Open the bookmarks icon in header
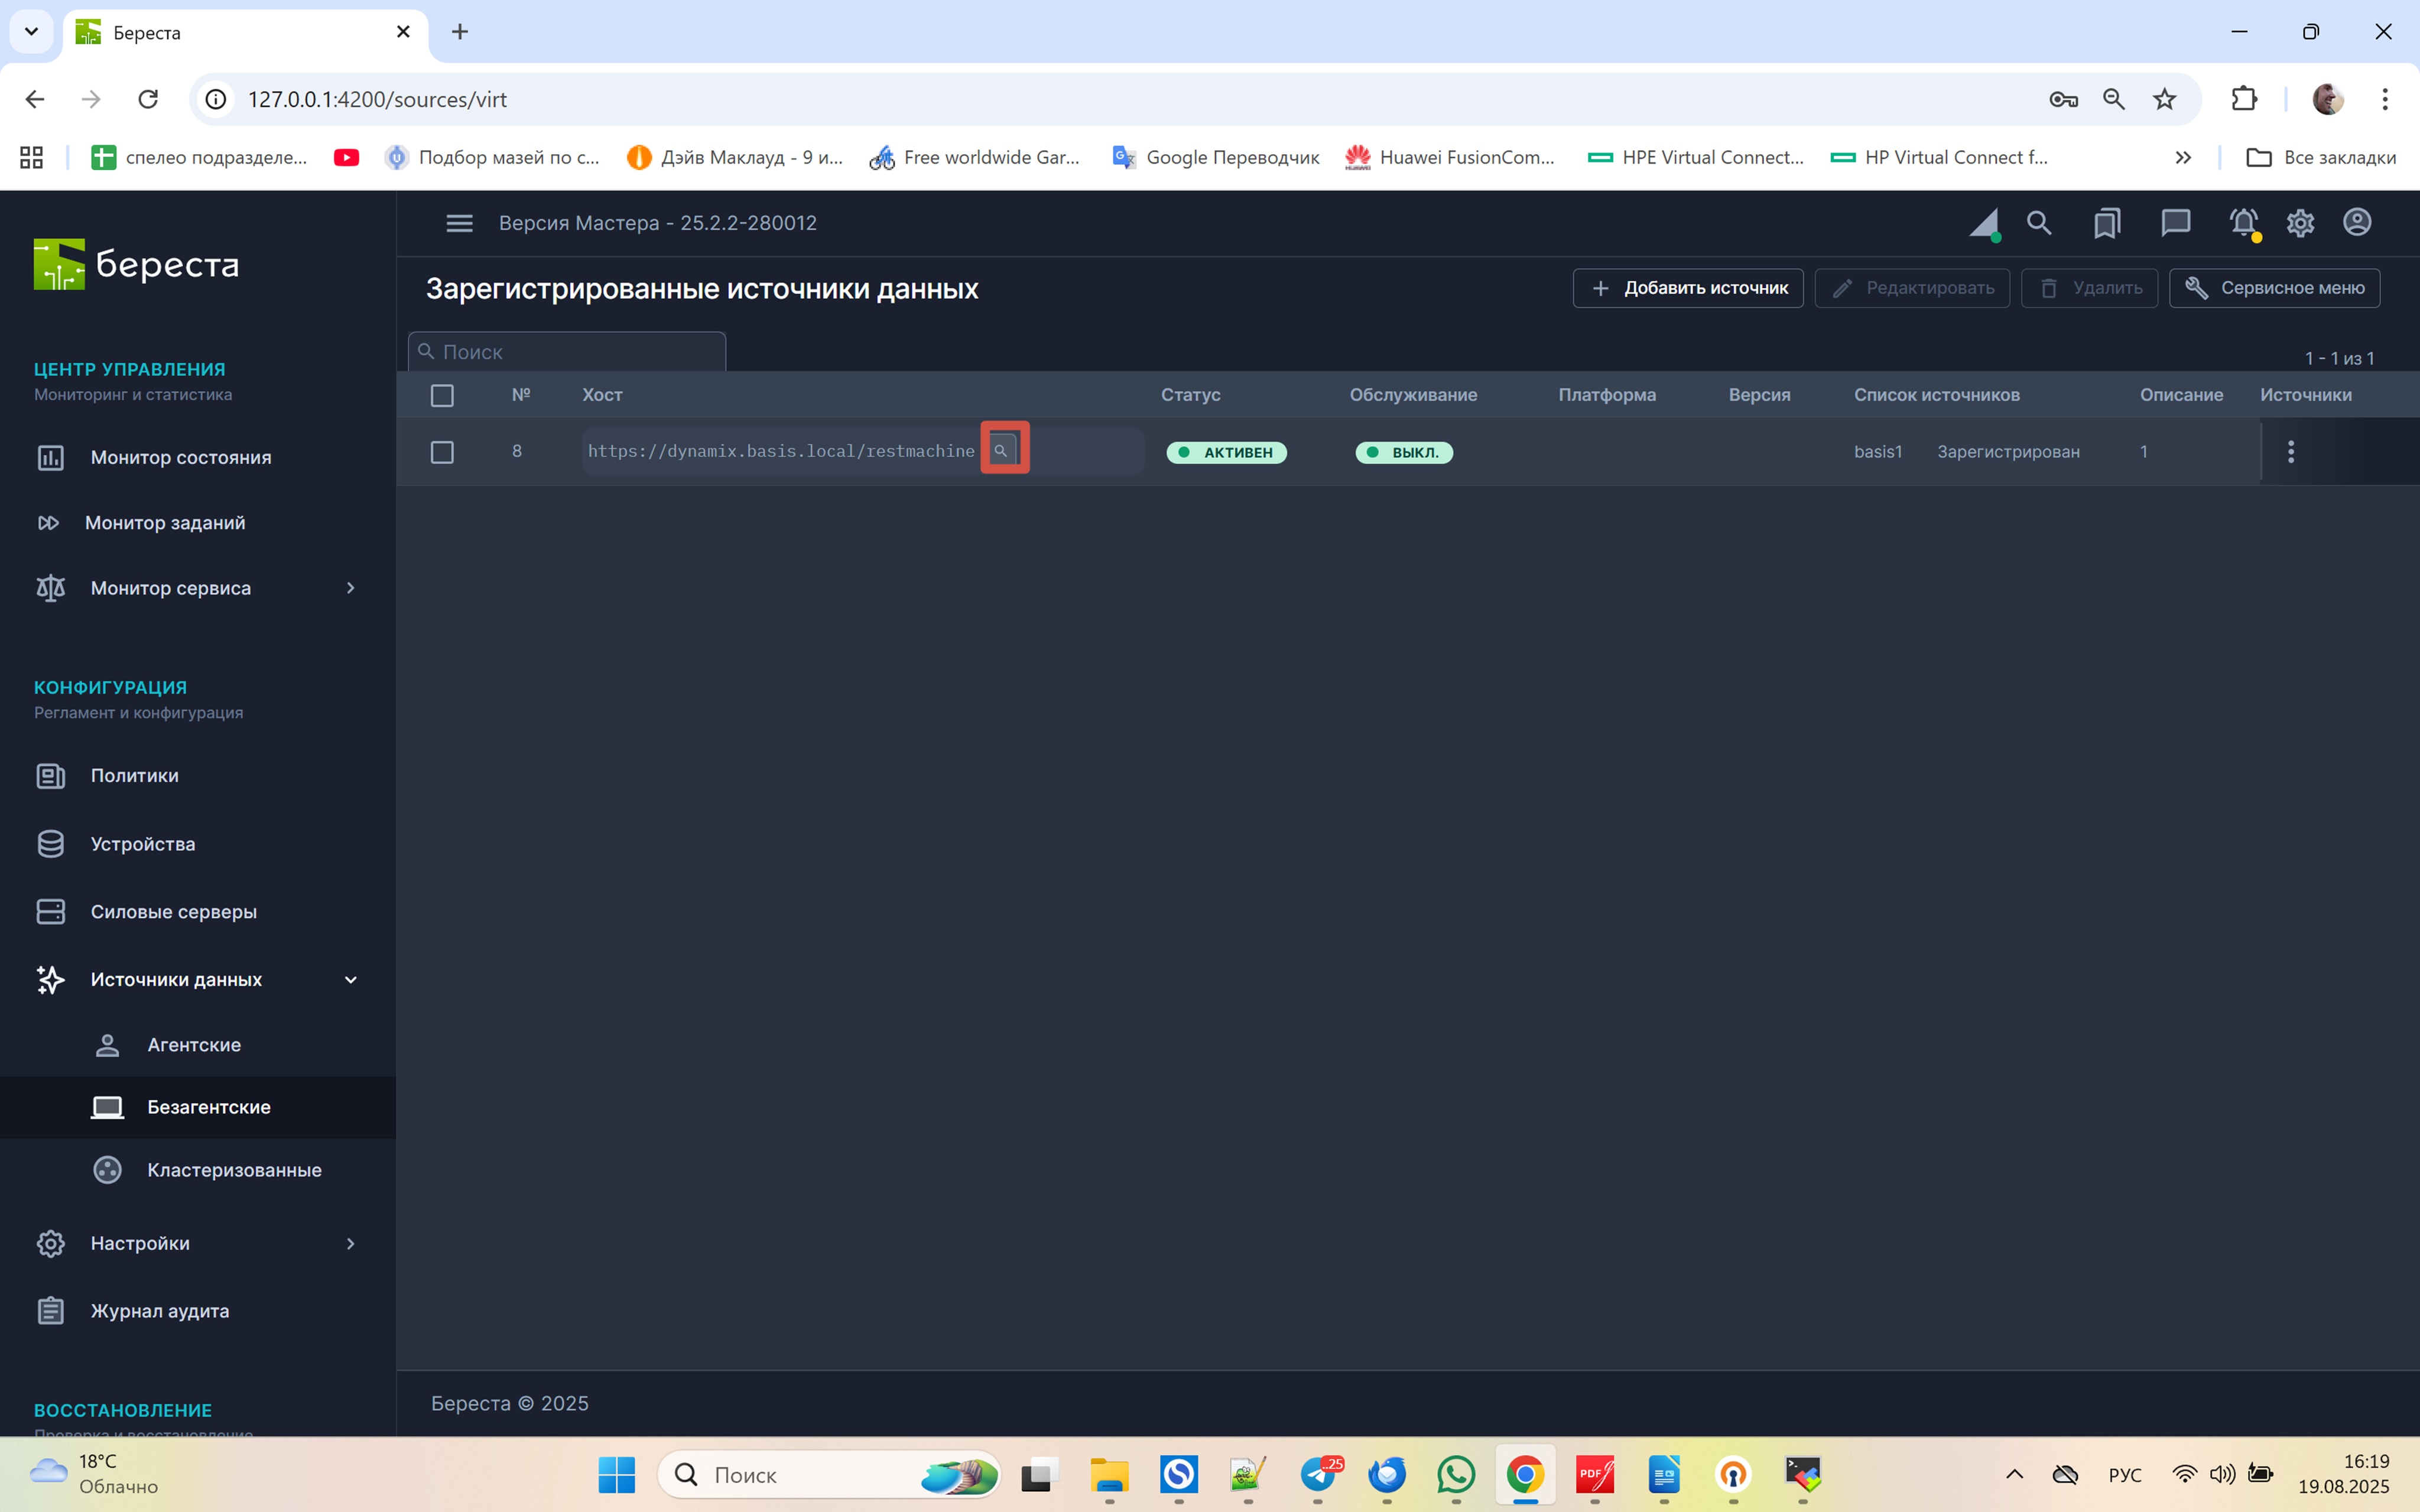 2107,222
